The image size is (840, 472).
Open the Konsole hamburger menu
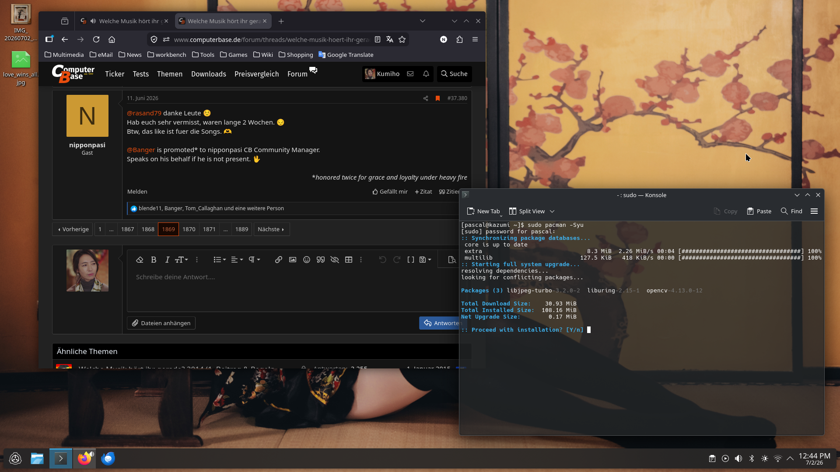[814, 211]
